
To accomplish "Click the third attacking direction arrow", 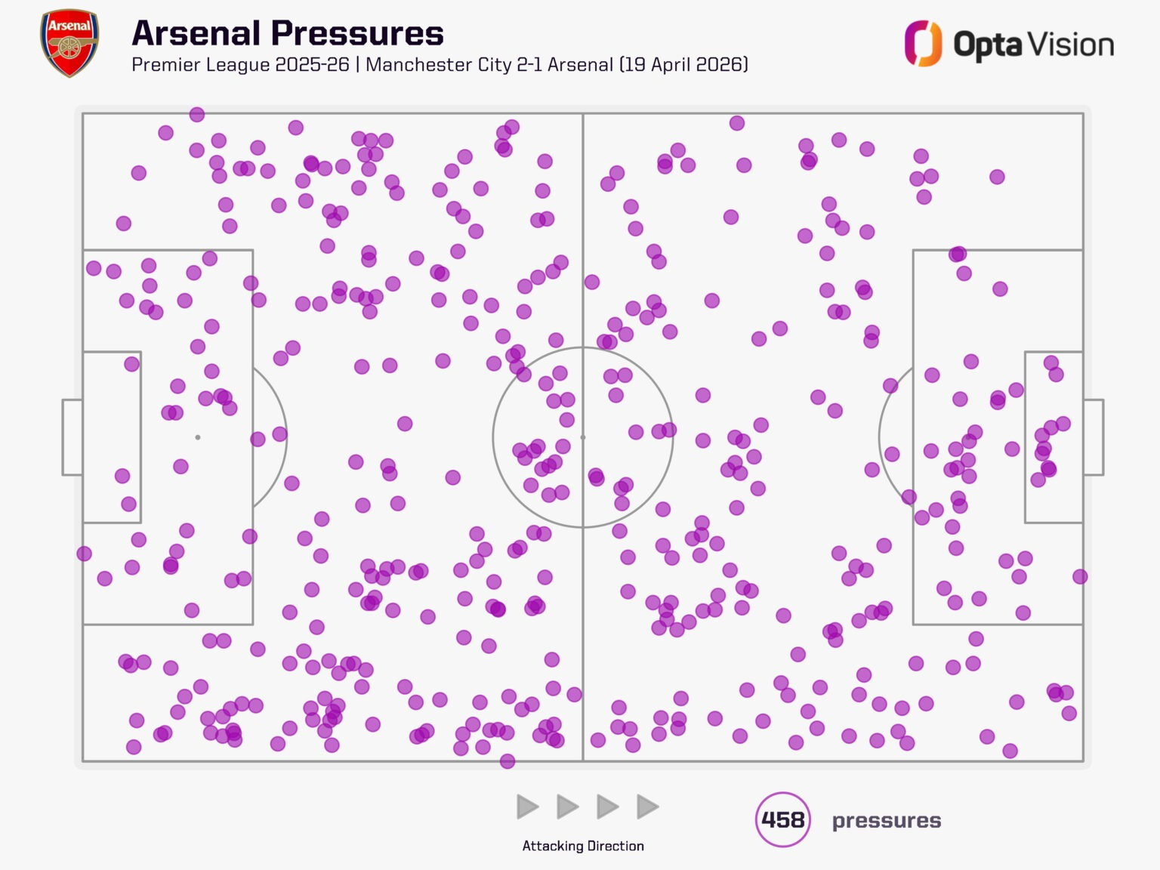I will tap(607, 807).
